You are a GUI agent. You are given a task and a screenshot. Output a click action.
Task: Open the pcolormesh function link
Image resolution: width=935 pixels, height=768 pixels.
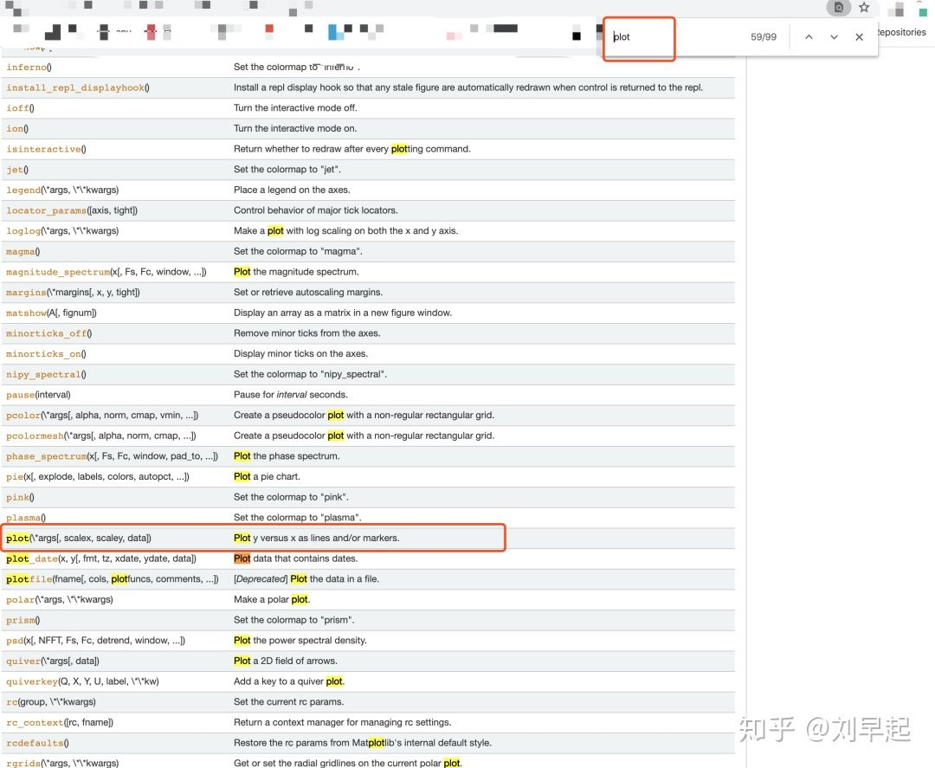click(x=35, y=436)
